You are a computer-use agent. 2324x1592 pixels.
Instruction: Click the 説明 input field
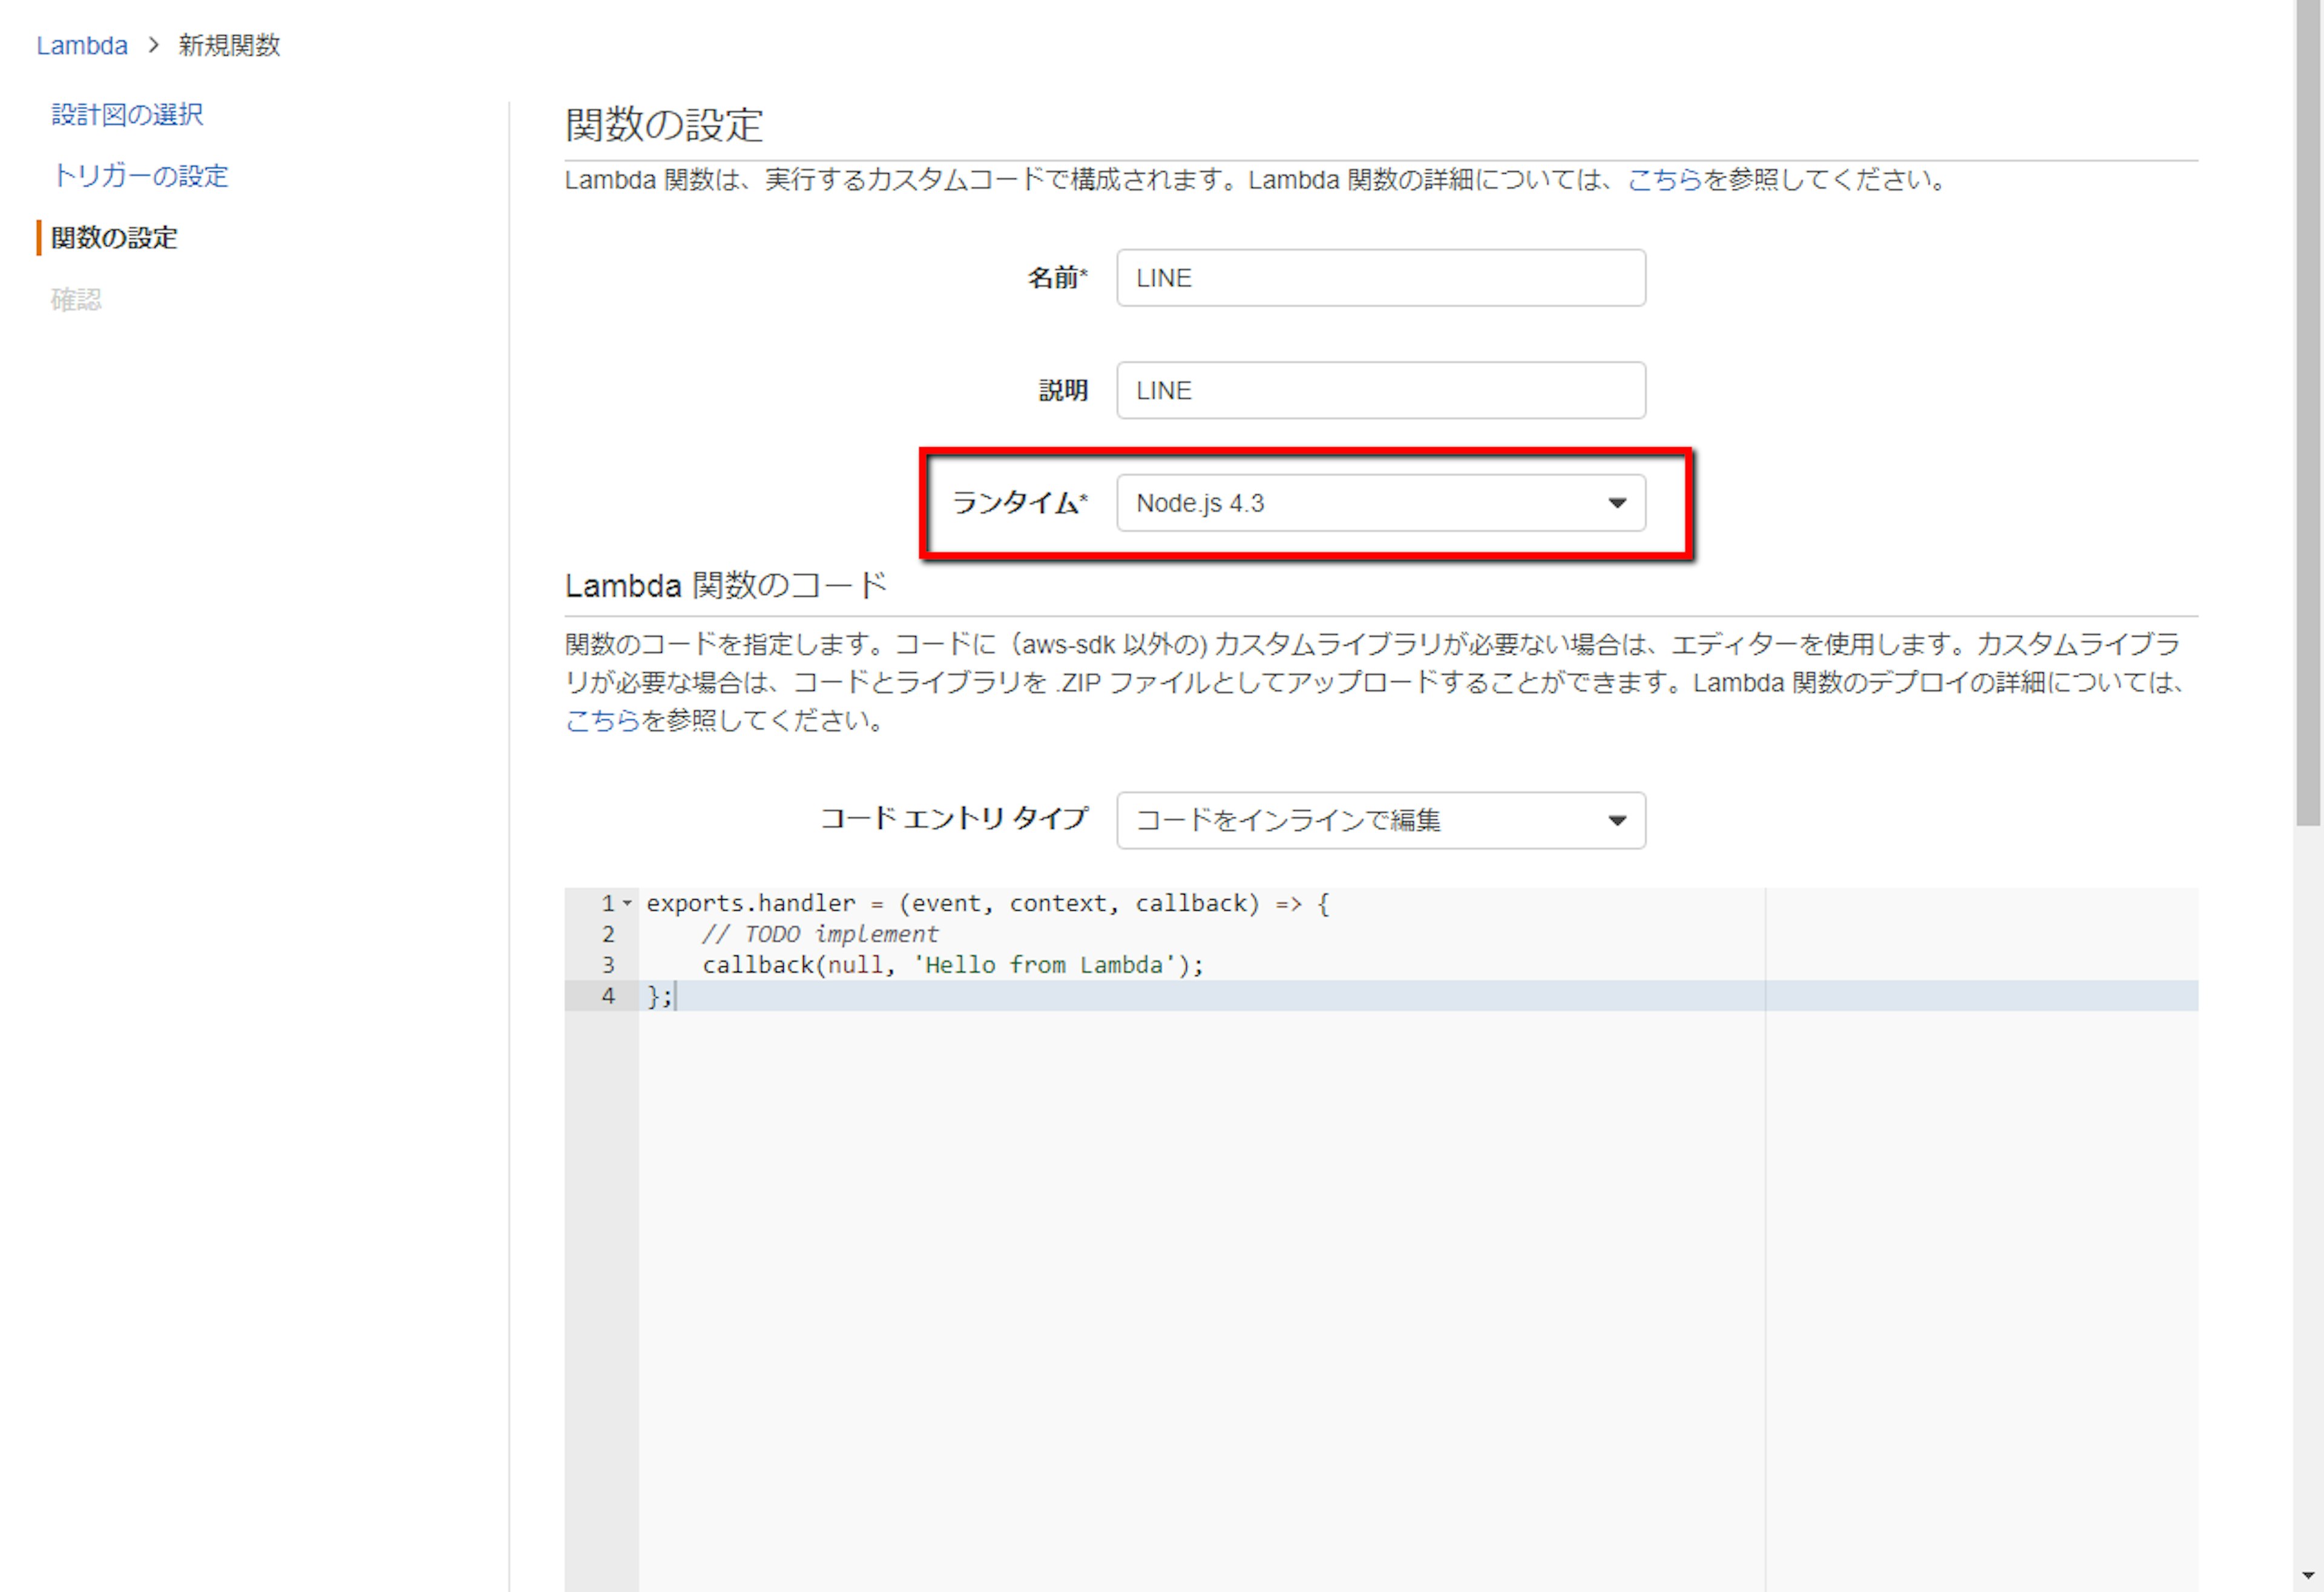tap(1380, 391)
